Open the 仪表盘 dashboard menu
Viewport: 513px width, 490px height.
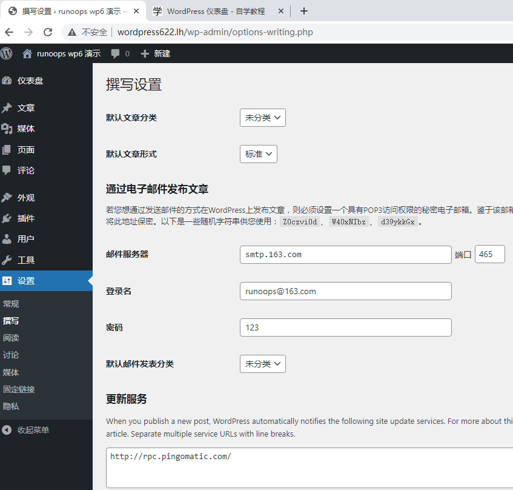30,81
